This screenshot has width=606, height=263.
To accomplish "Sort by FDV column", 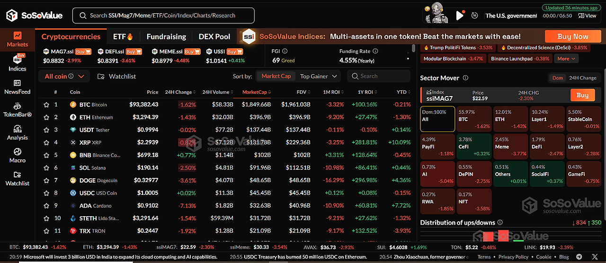I will [x=303, y=92].
